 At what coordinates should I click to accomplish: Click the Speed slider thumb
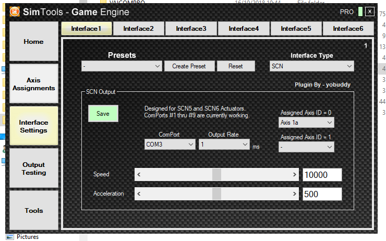tap(216, 174)
